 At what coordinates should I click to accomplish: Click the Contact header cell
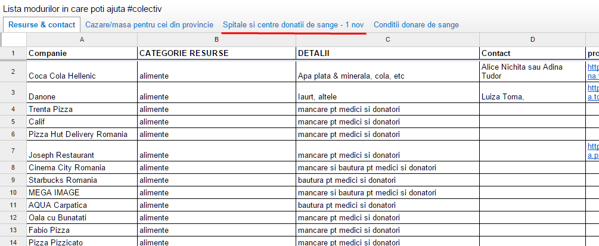pos(532,53)
